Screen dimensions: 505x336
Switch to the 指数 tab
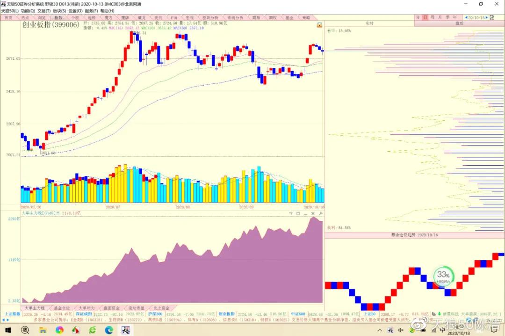58,17
